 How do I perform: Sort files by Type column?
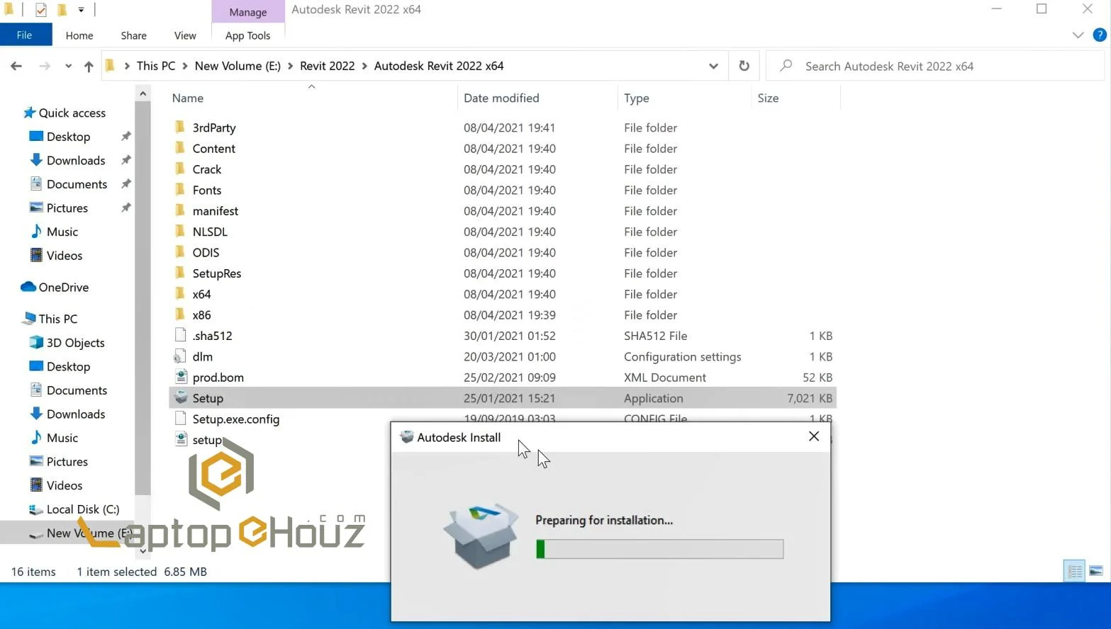[x=636, y=98]
